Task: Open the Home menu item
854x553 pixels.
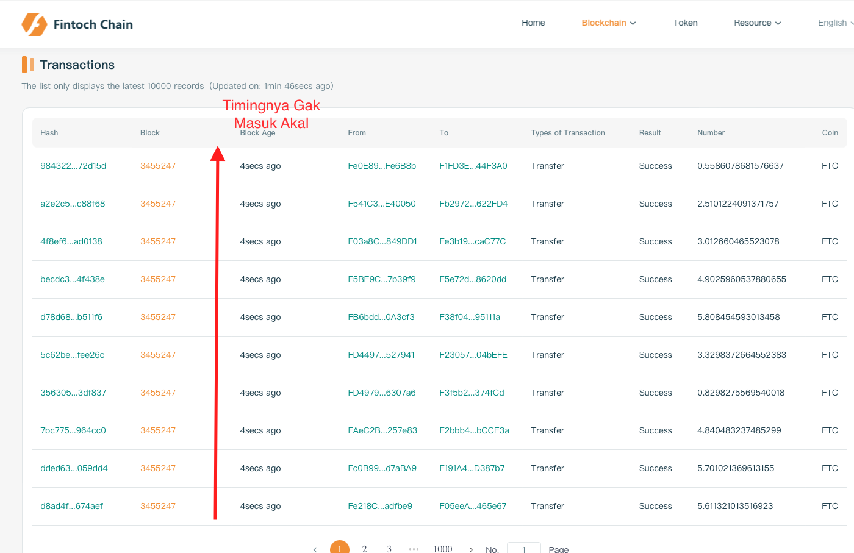Action: (x=533, y=23)
